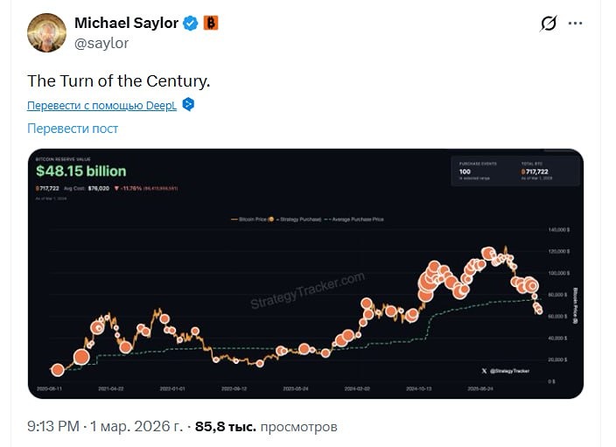The height and width of the screenshot is (447, 616).
Task: Open the @saylor handle link
Action: (x=101, y=42)
